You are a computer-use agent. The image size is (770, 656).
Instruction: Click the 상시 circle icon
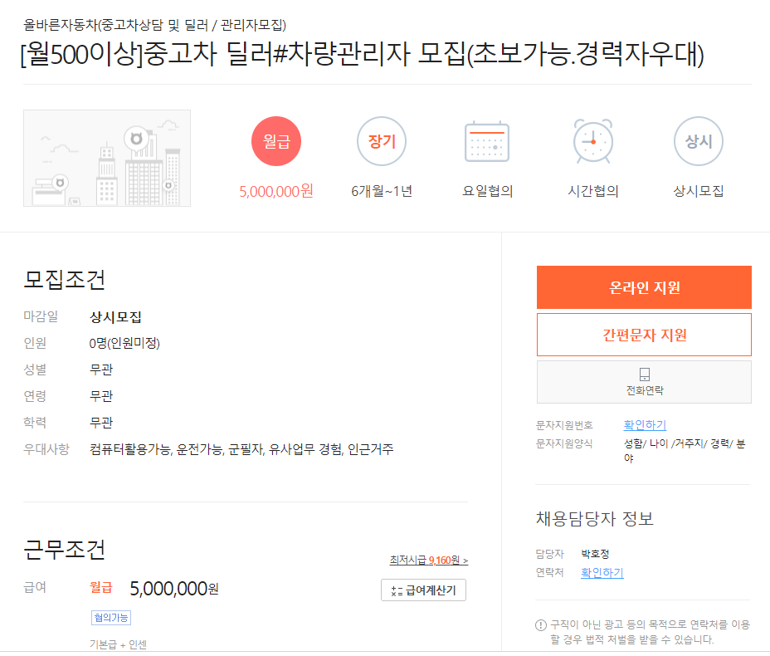(x=699, y=141)
